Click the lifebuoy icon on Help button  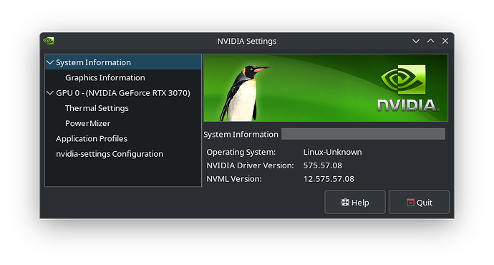pyautogui.click(x=345, y=202)
